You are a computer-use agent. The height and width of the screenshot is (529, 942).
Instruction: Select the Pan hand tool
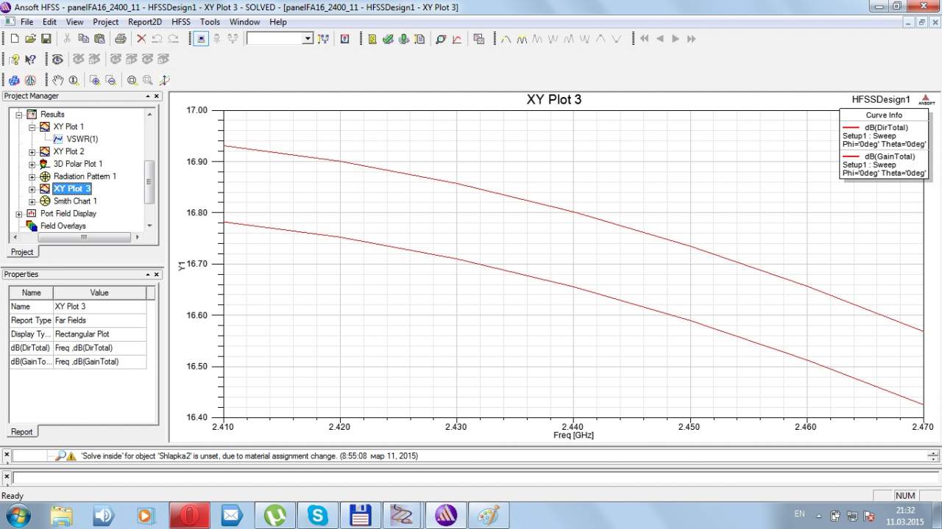tap(58, 80)
